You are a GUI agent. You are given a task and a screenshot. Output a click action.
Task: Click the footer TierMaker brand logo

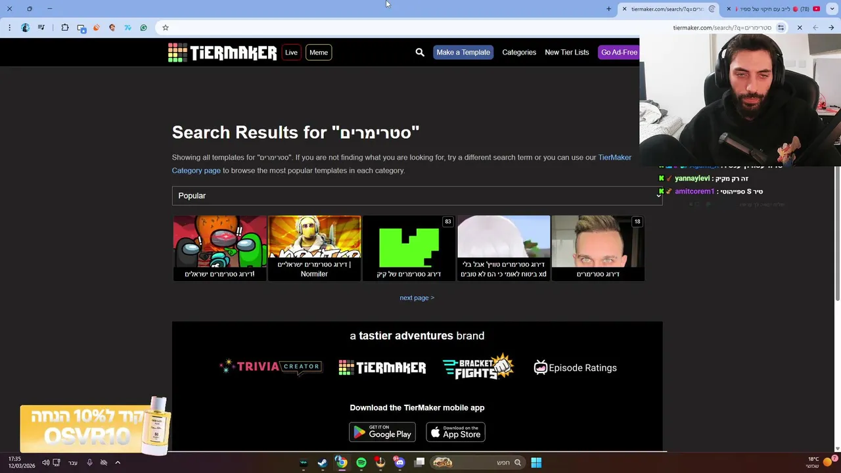[x=382, y=368]
